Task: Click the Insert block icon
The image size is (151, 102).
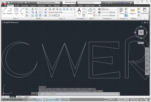Action: pyautogui.click(x=90, y=11)
